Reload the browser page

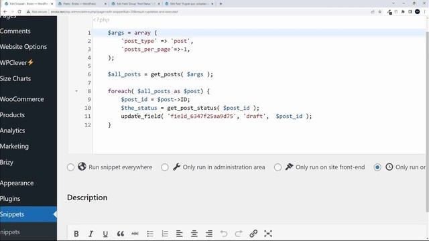pyautogui.click(x=19, y=12)
